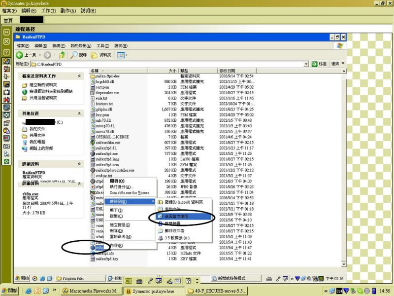Click the file list scrollbar down arrow
The height and width of the screenshot is (296, 394).
(x=343, y=264)
